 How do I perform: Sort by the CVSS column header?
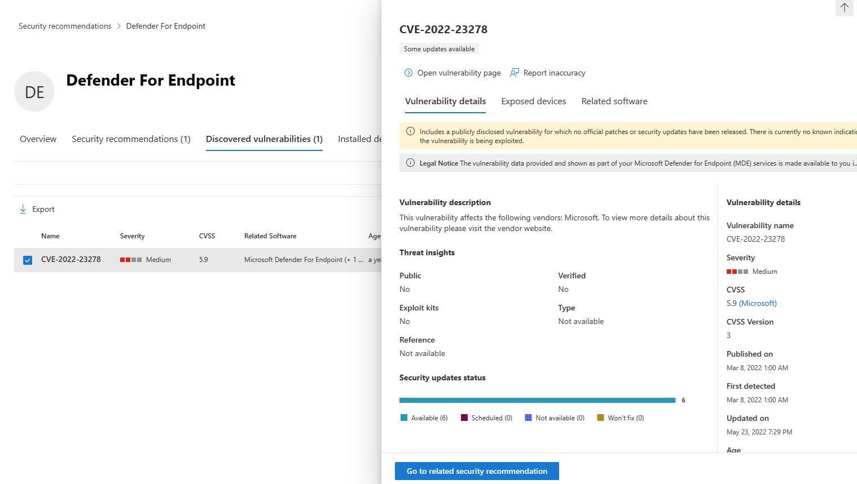pos(207,236)
